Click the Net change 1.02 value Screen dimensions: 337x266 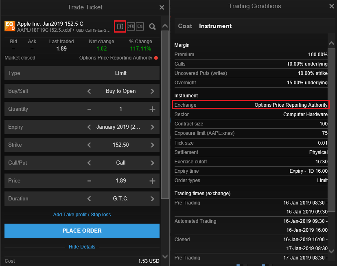(x=101, y=48)
